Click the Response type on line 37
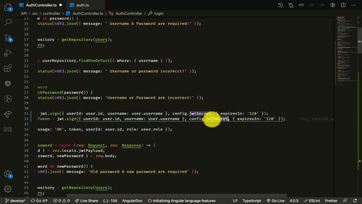362x204 pixels. (131, 145)
